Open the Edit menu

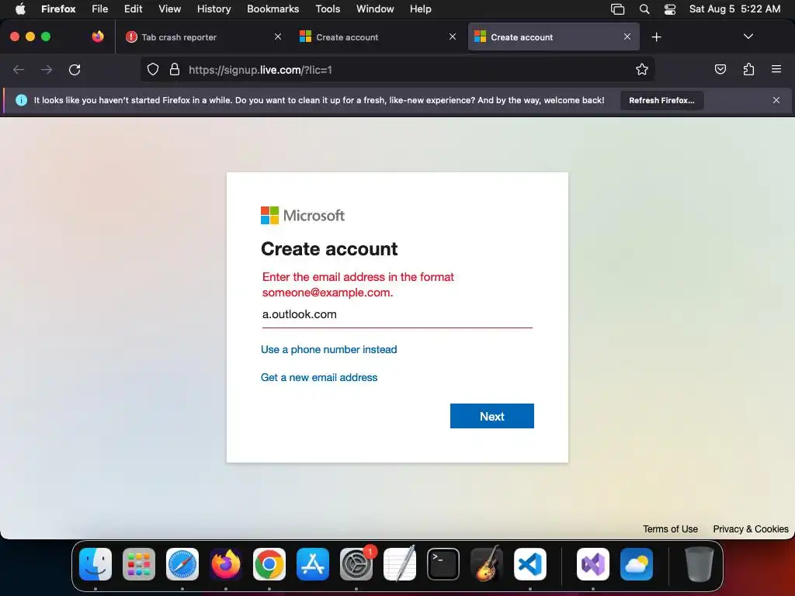[134, 9]
